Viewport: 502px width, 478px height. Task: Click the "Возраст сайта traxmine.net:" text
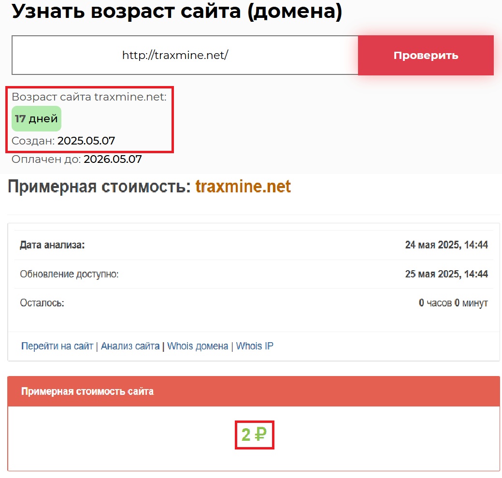click(89, 97)
